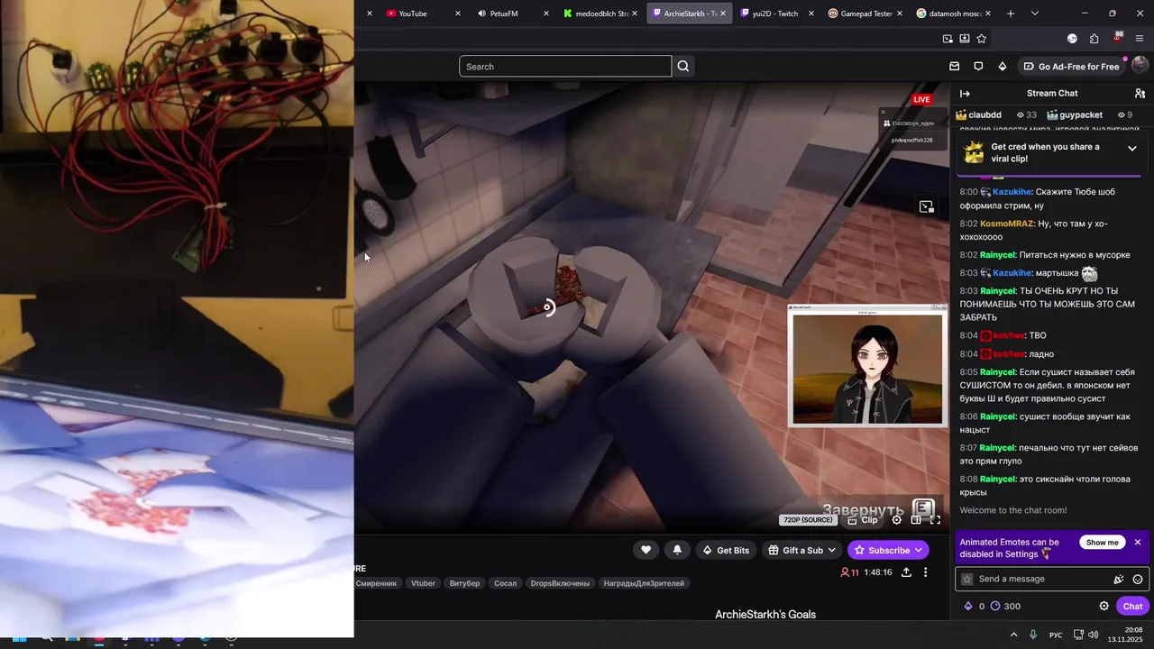Open the video player settings gear
Viewport: 1154px width, 649px height.
pyautogui.click(x=896, y=520)
